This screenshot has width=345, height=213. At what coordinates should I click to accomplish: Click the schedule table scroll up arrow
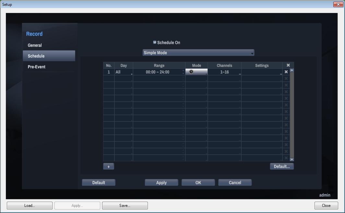tap(292, 70)
